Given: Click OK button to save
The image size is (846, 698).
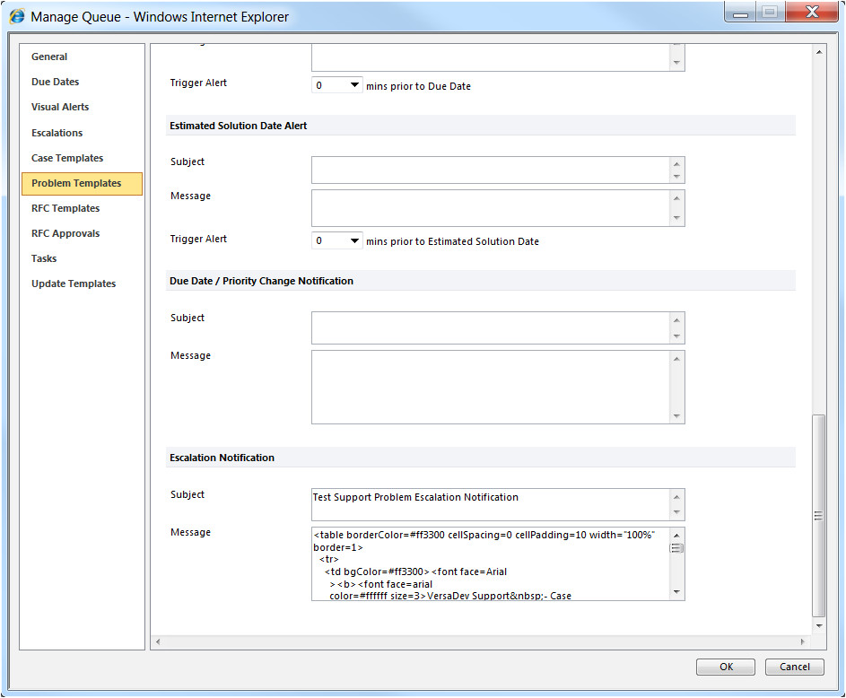Looking at the screenshot, I should pyautogui.click(x=726, y=667).
